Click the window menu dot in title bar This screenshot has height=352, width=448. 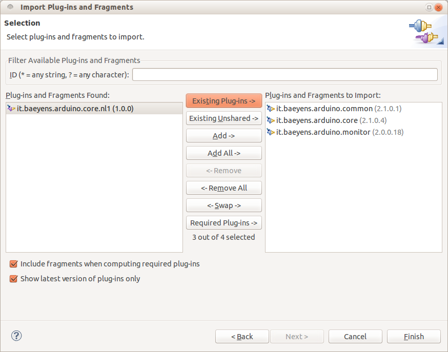click(x=10, y=7)
